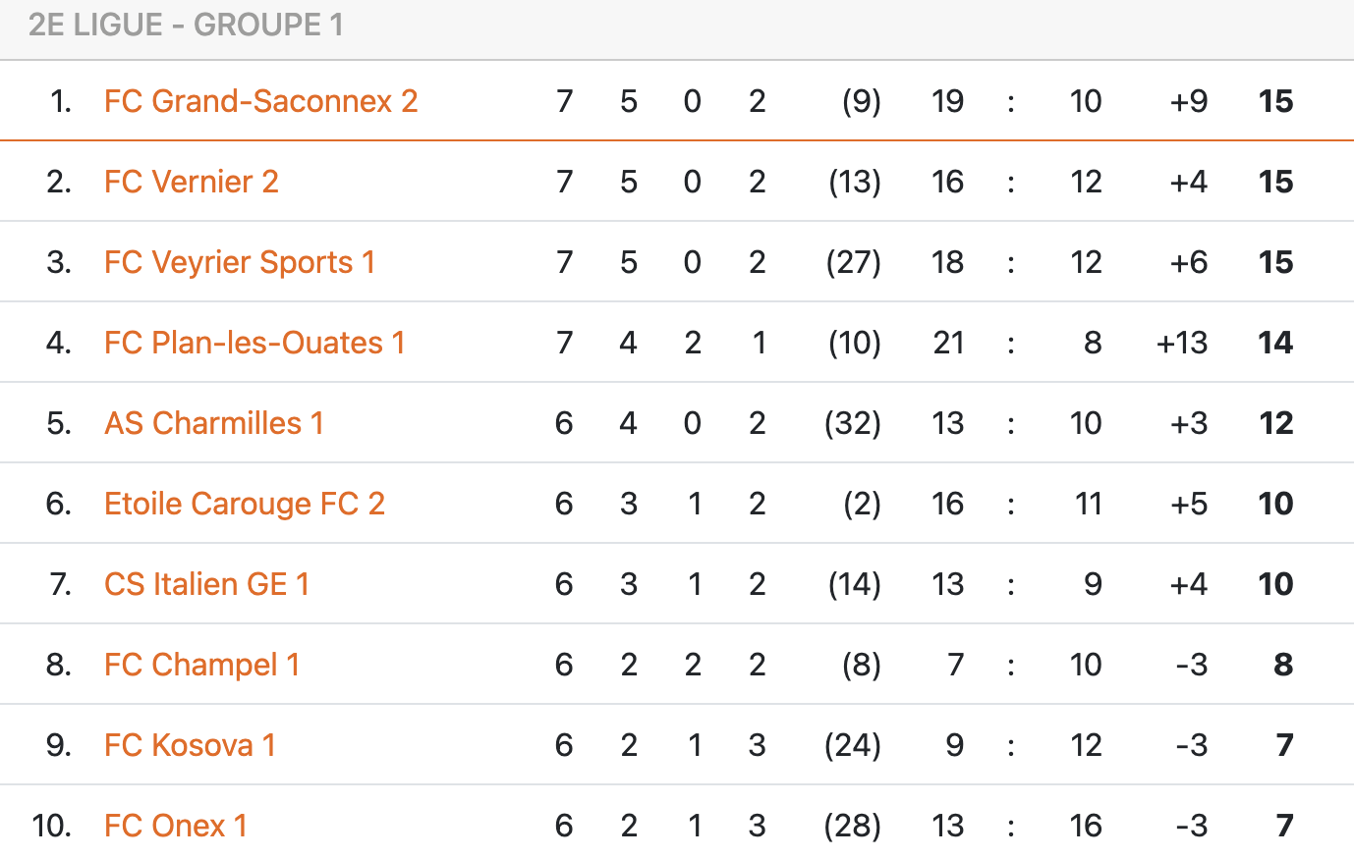The height and width of the screenshot is (858, 1354).
Task: Open FC Veyrier Sports 1 team page
Action: point(240,262)
